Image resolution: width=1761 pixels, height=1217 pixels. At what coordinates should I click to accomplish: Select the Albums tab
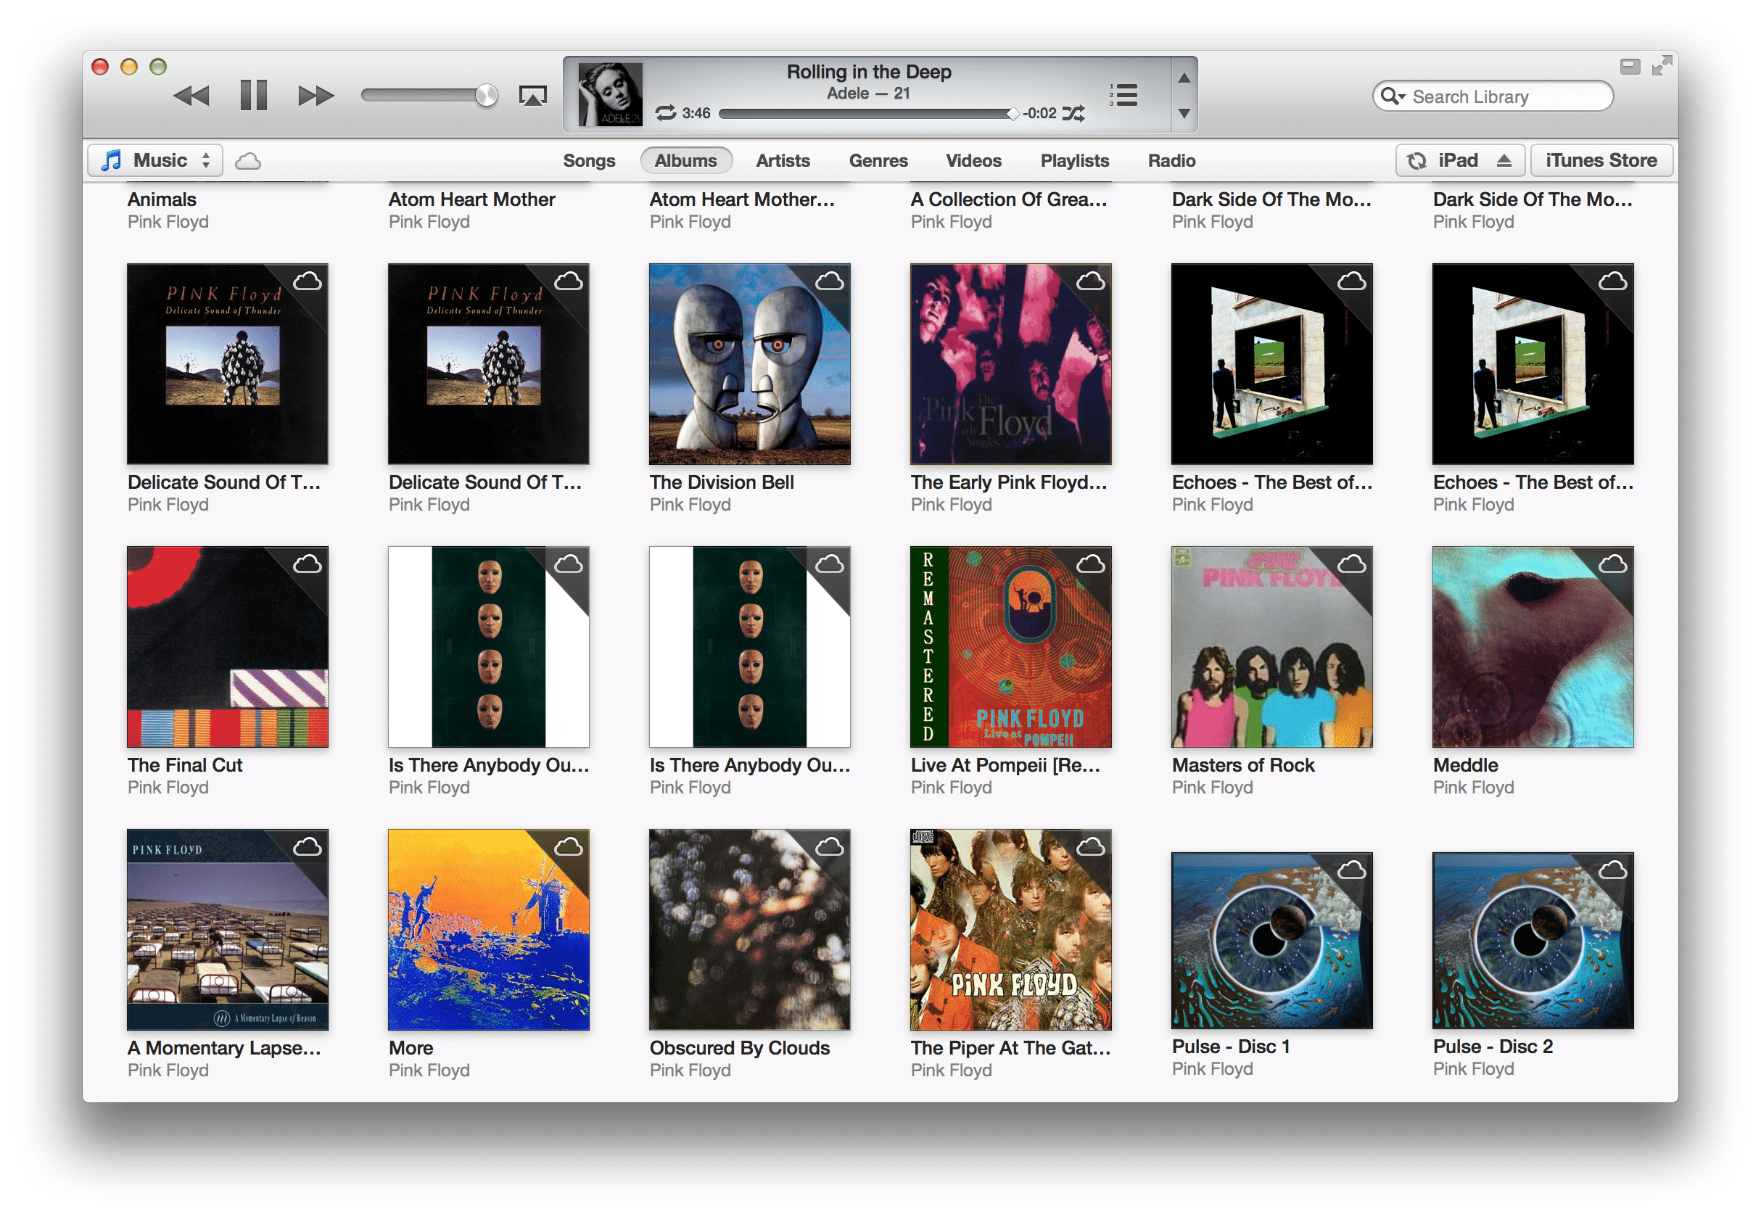(685, 160)
